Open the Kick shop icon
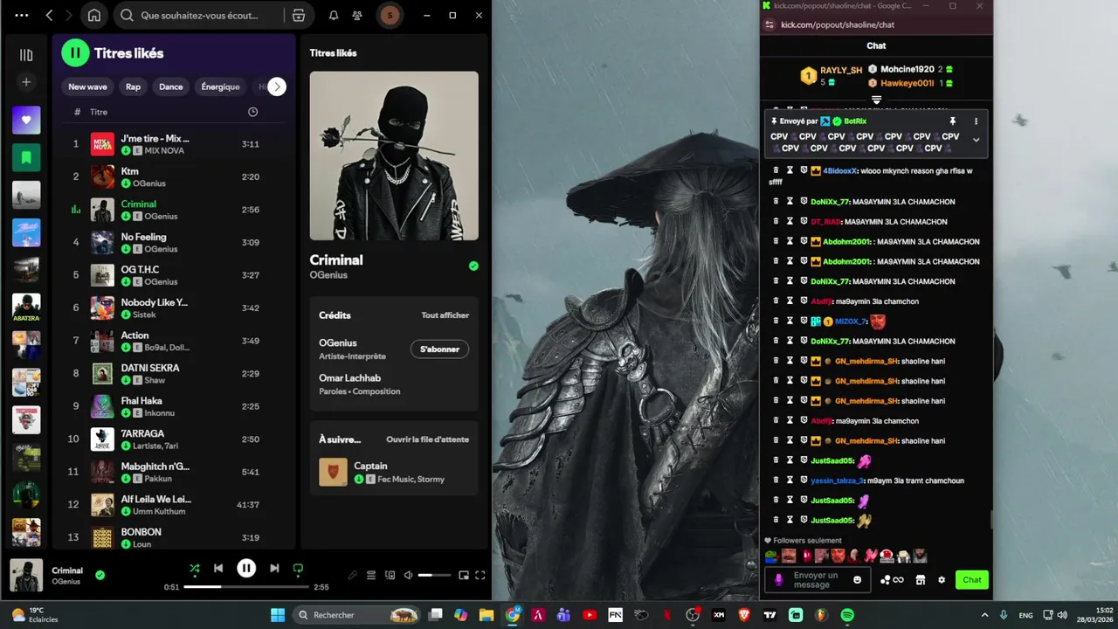Image resolution: width=1118 pixels, height=629 pixels. pos(920,580)
